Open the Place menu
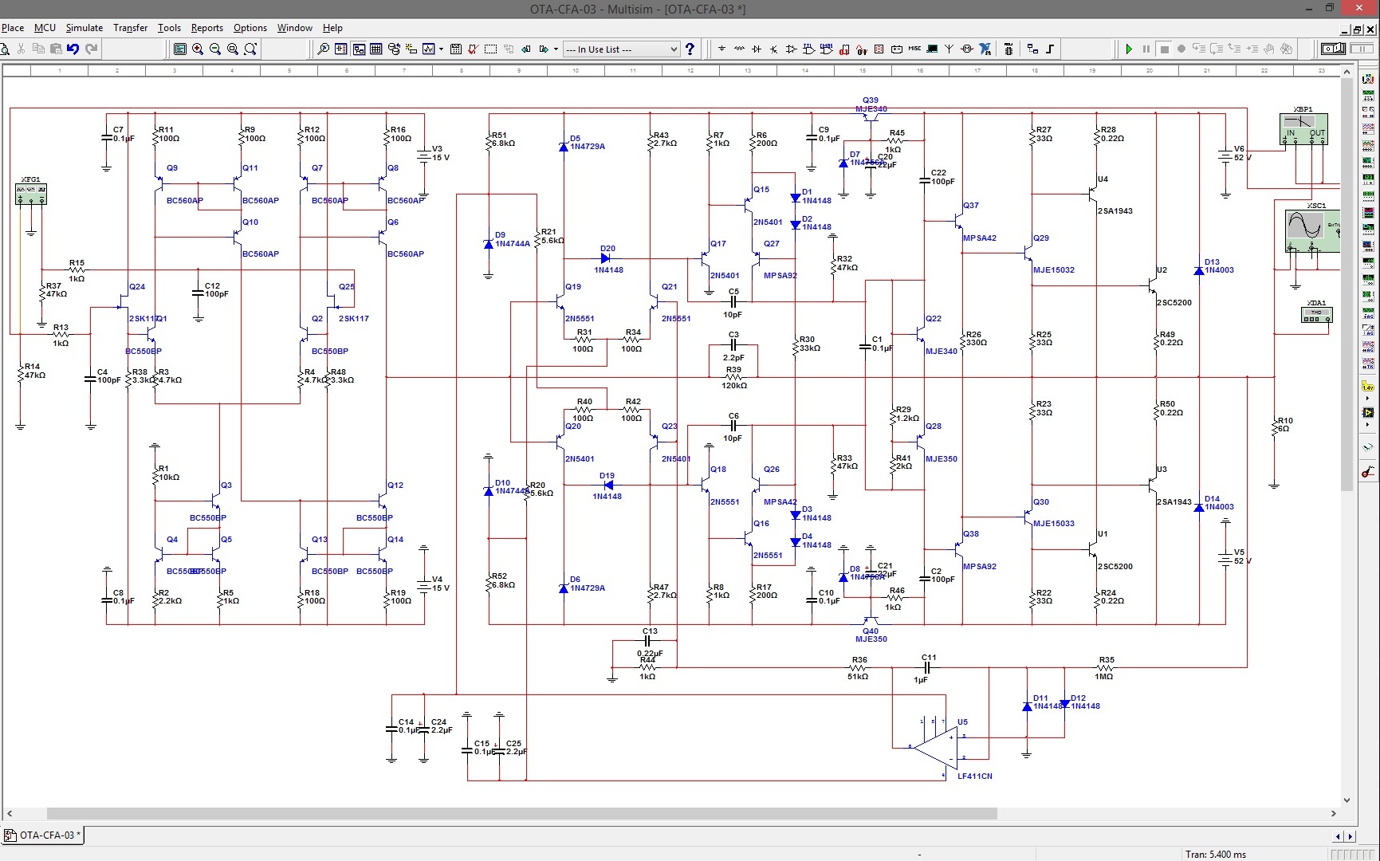 12,28
